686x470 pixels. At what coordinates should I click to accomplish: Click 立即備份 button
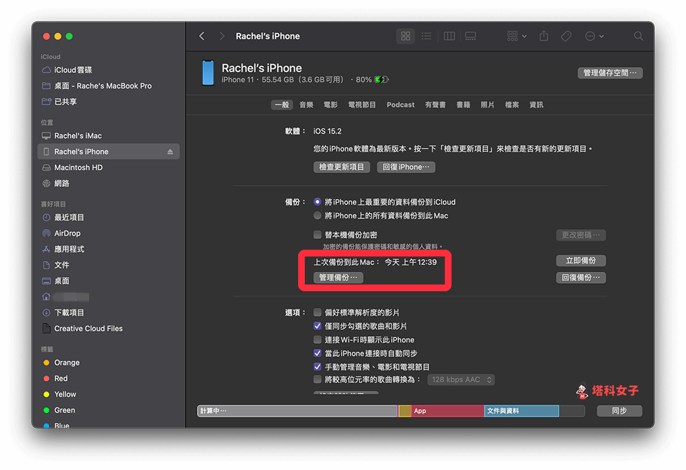581,260
